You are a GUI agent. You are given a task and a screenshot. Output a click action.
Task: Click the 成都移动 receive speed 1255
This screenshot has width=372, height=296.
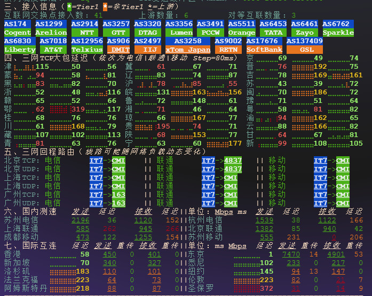(x=143, y=237)
